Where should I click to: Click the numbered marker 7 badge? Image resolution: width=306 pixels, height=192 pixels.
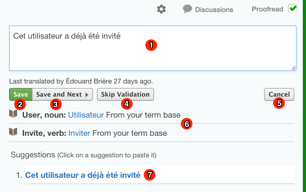pyautogui.click(x=149, y=175)
